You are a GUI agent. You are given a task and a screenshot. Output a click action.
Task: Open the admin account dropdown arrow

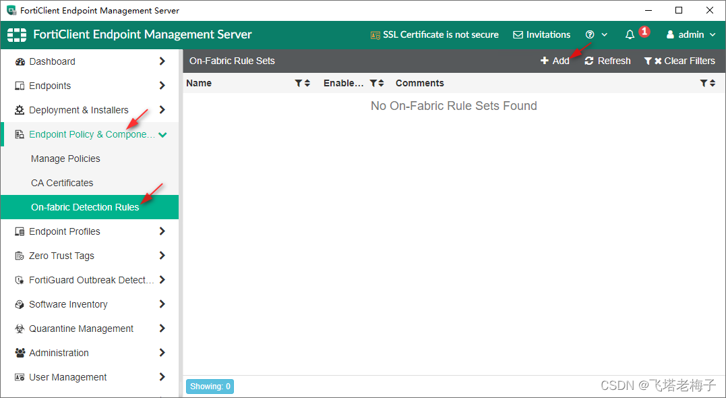tap(712, 35)
